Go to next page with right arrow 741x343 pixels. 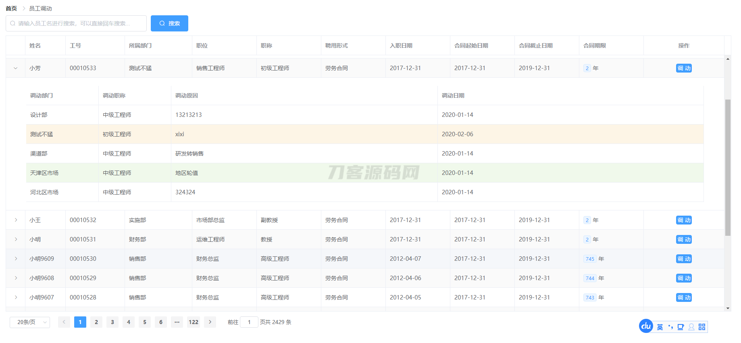coord(210,322)
